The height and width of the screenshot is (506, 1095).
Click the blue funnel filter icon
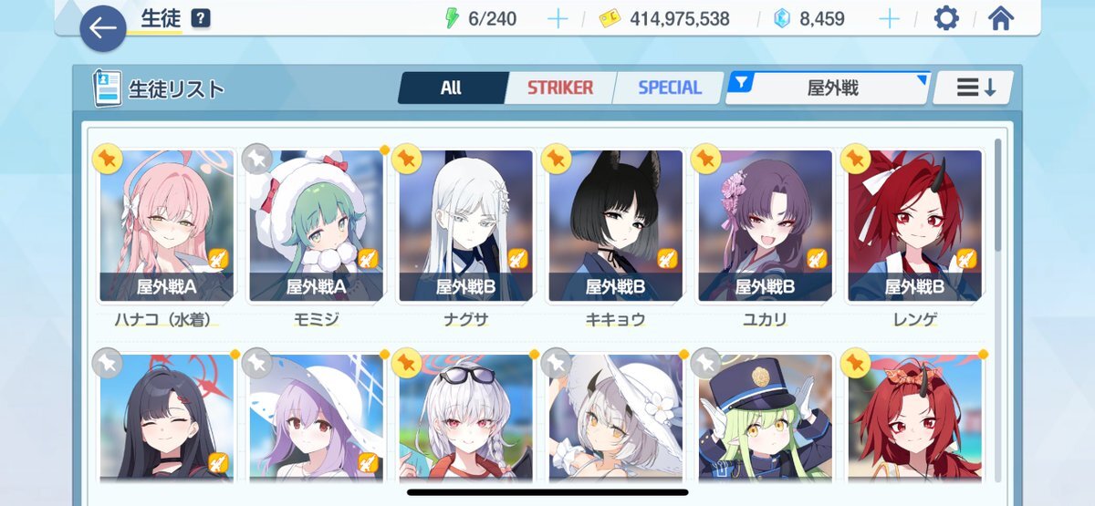(743, 83)
